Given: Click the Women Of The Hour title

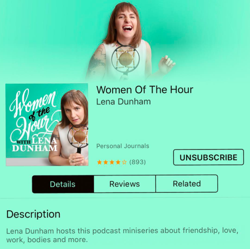Looking at the screenshot, I should click(145, 89).
